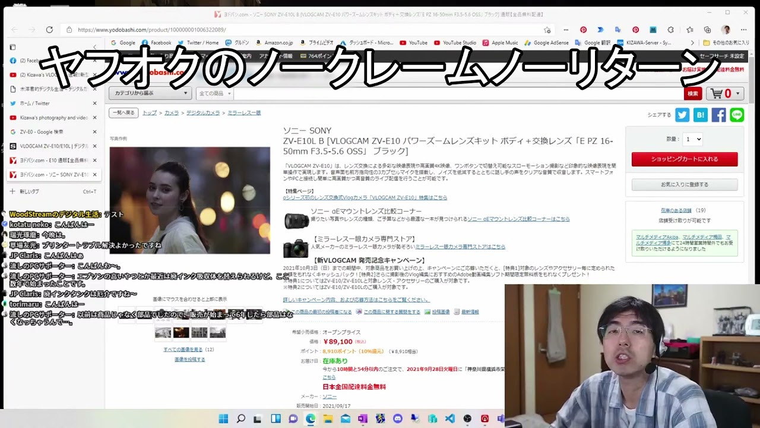Open Windows Start button on taskbar

pyautogui.click(x=223, y=419)
